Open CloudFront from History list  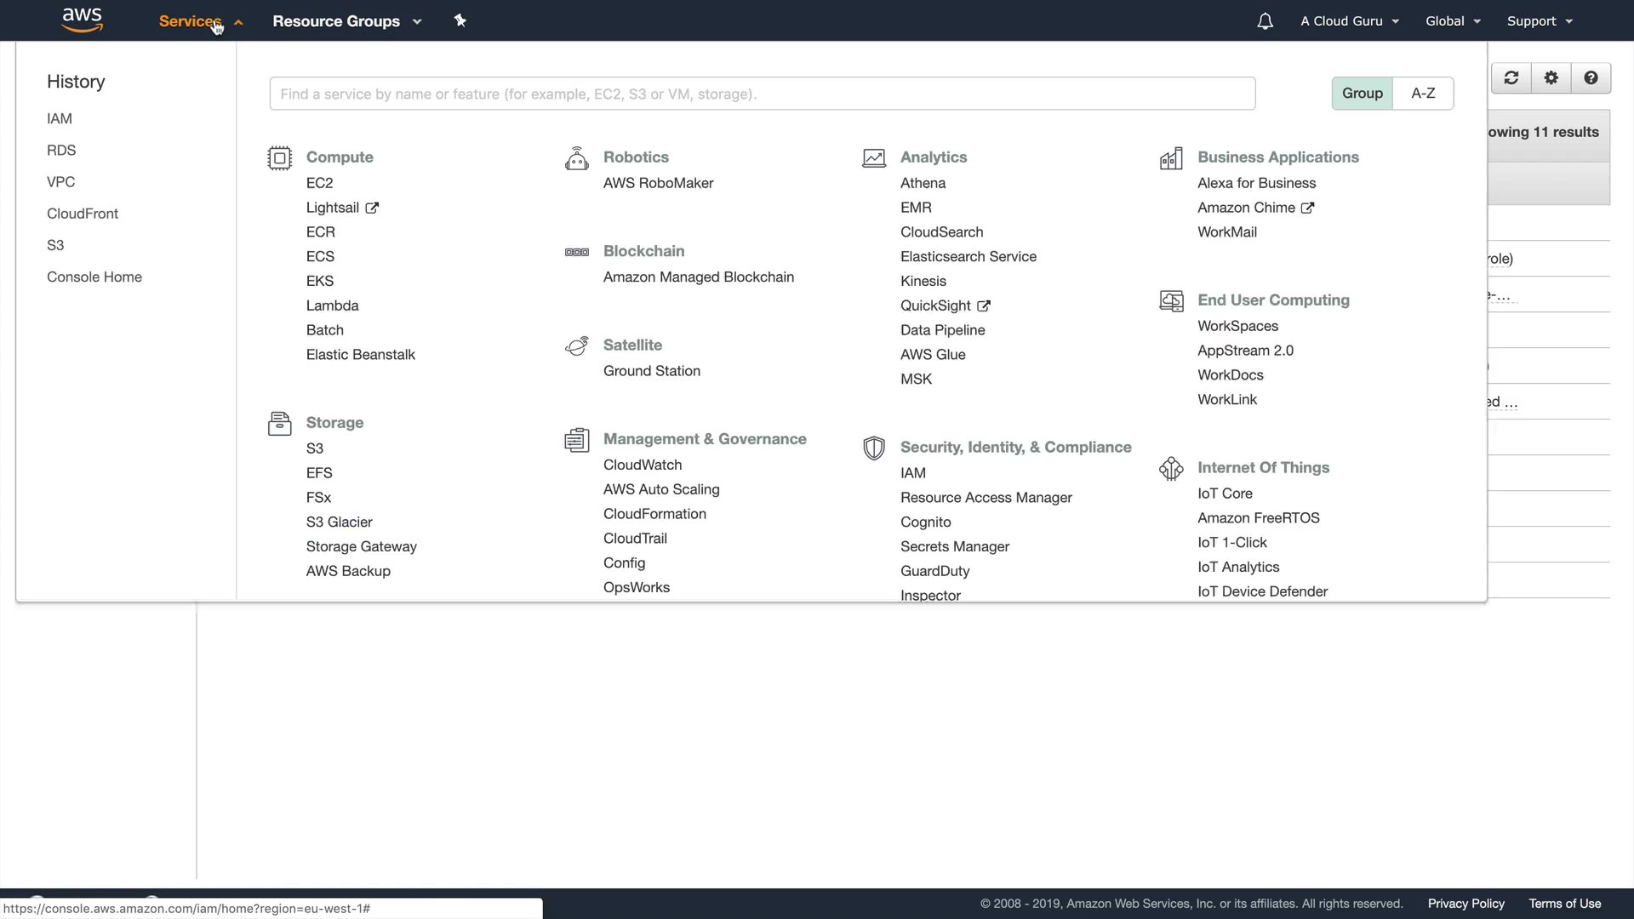pyautogui.click(x=83, y=214)
